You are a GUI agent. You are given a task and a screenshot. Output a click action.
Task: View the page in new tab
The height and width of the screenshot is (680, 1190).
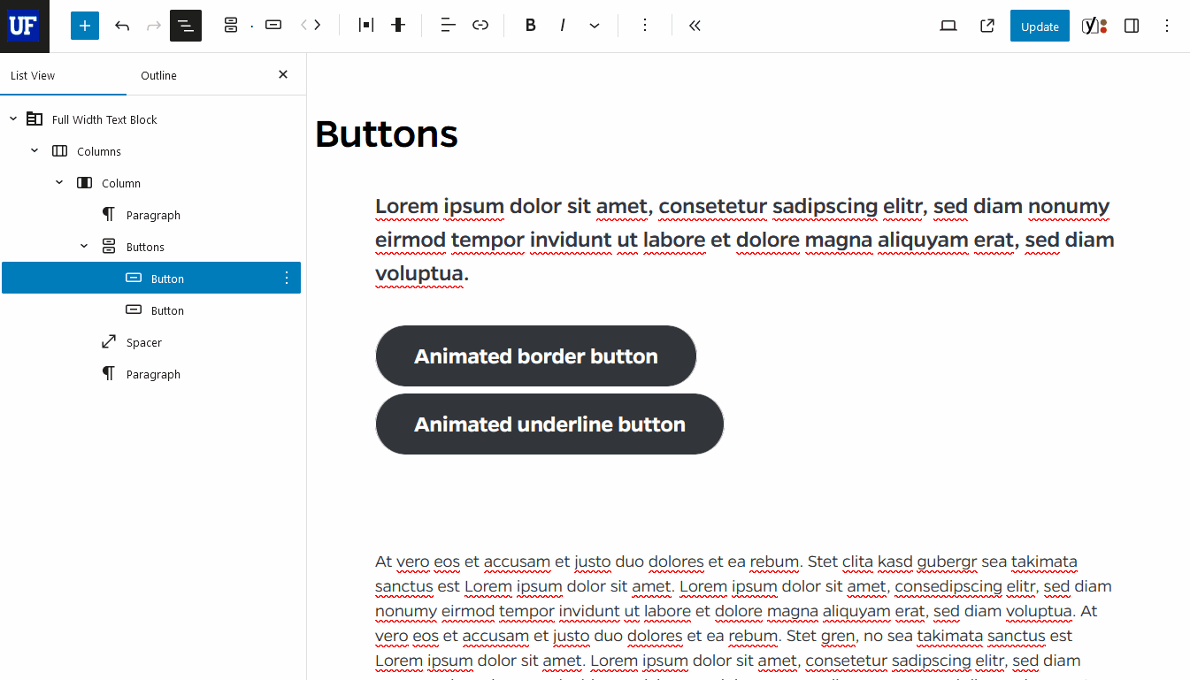(x=987, y=26)
